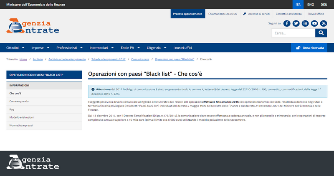Open the Cittadini menu

point(13,48)
